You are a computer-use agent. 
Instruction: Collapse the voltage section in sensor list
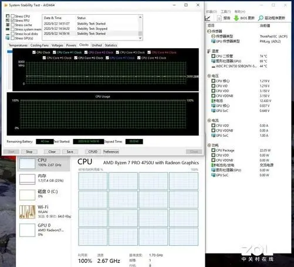coord(209,76)
